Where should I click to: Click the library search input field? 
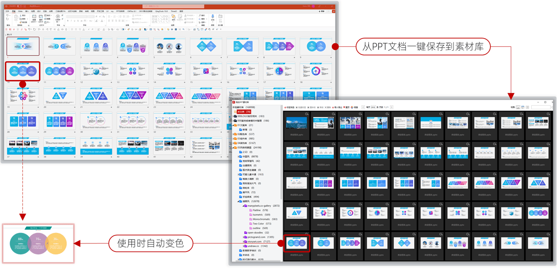(541, 107)
